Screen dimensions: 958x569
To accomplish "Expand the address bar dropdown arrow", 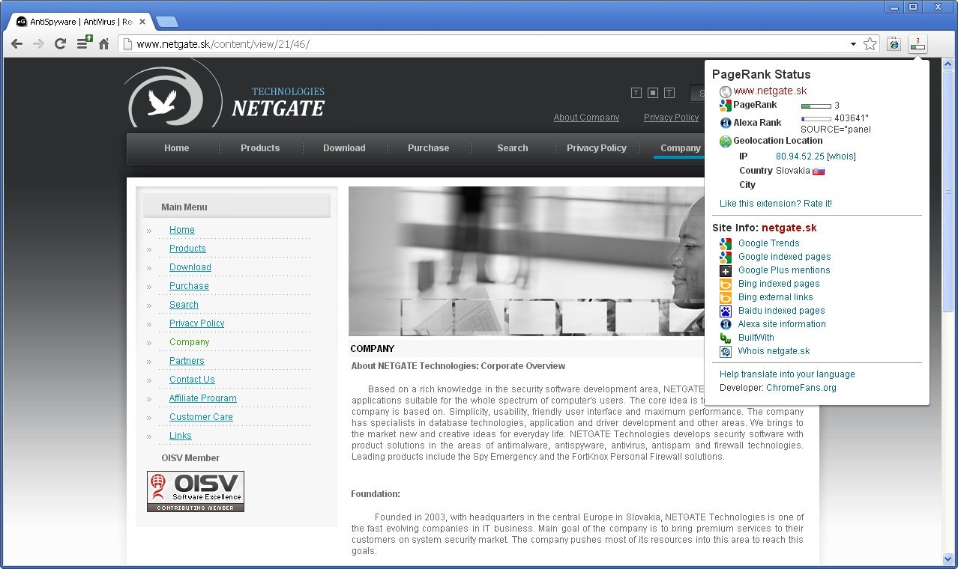I will (853, 44).
